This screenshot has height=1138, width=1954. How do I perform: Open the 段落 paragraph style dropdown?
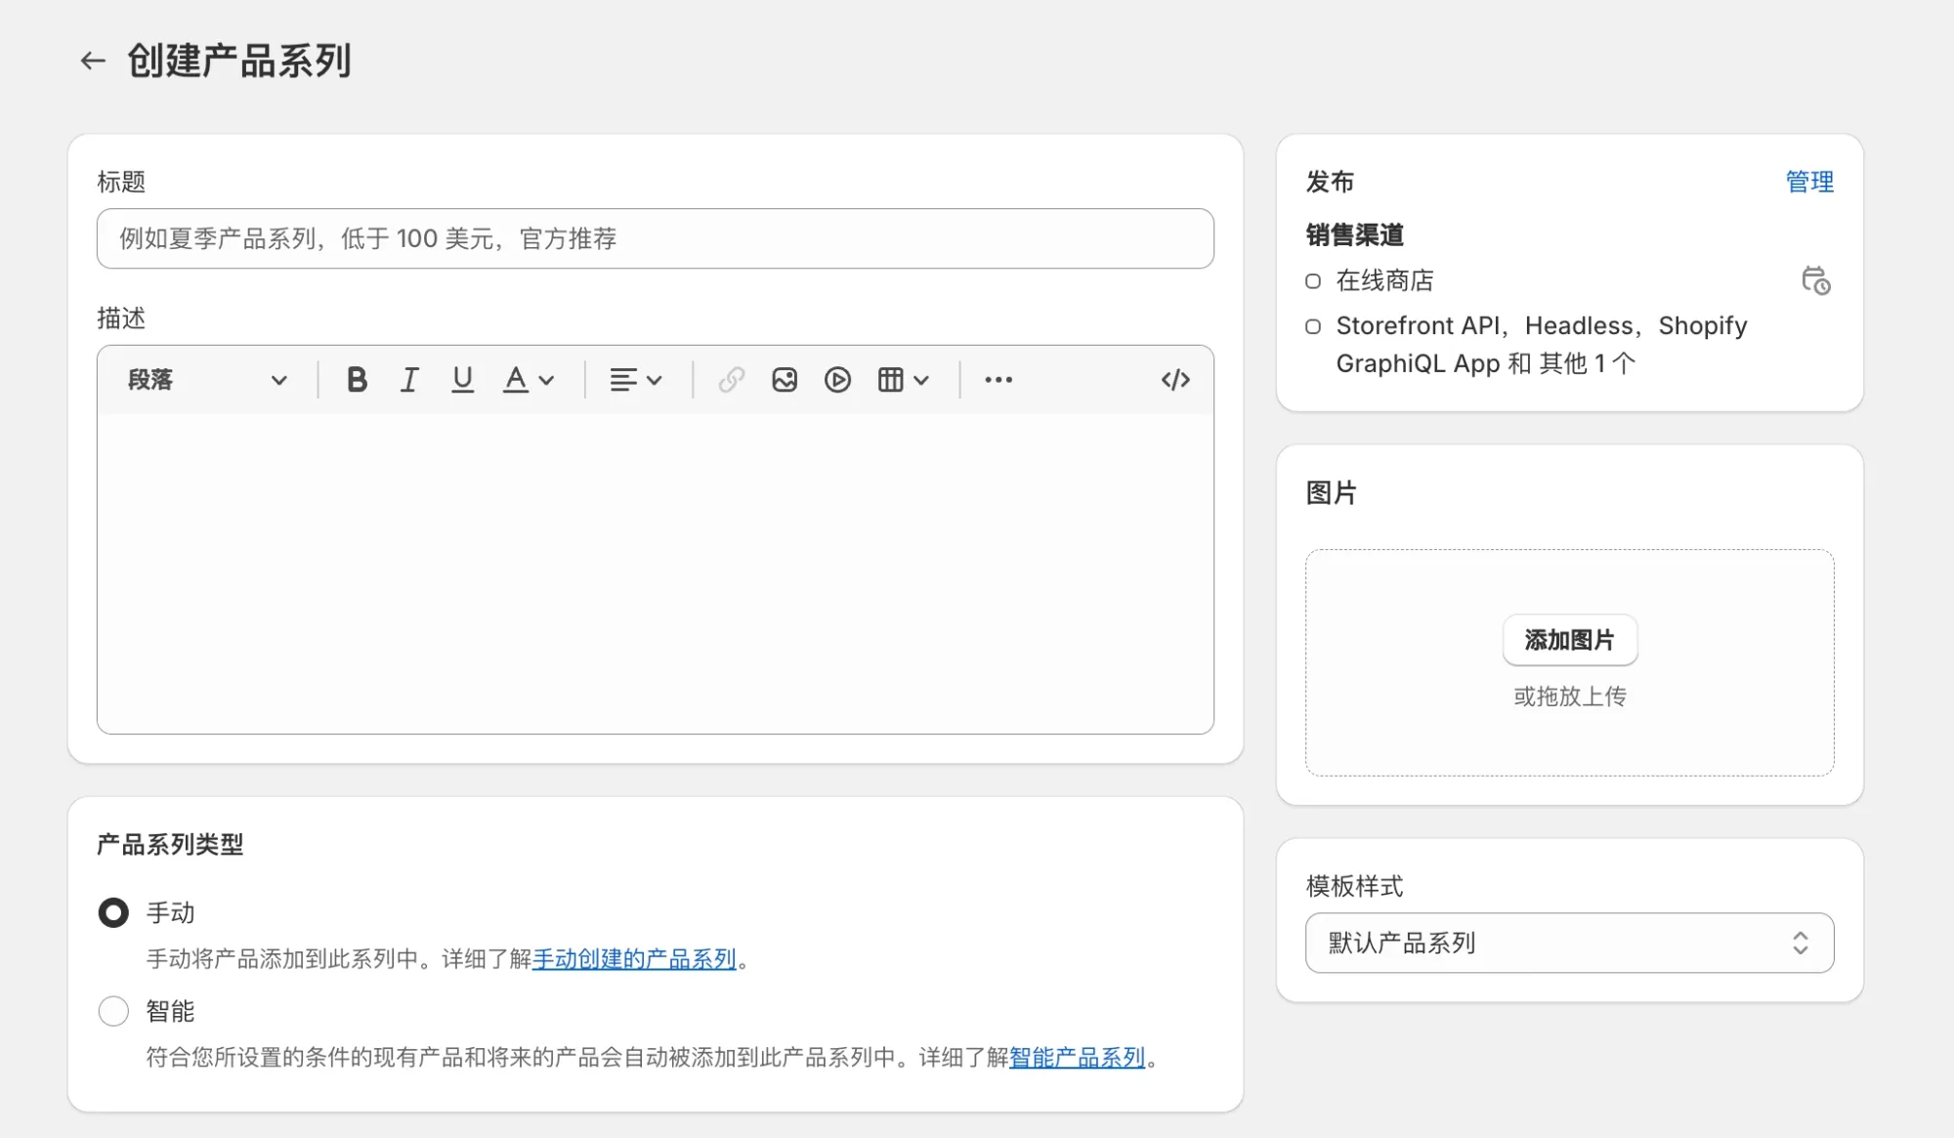coord(207,380)
